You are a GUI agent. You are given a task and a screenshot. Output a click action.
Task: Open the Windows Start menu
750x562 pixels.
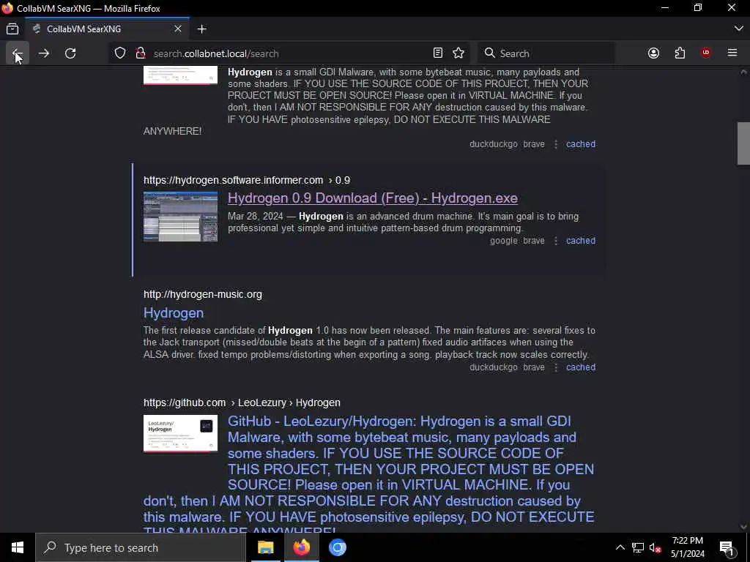[x=18, y=547]
